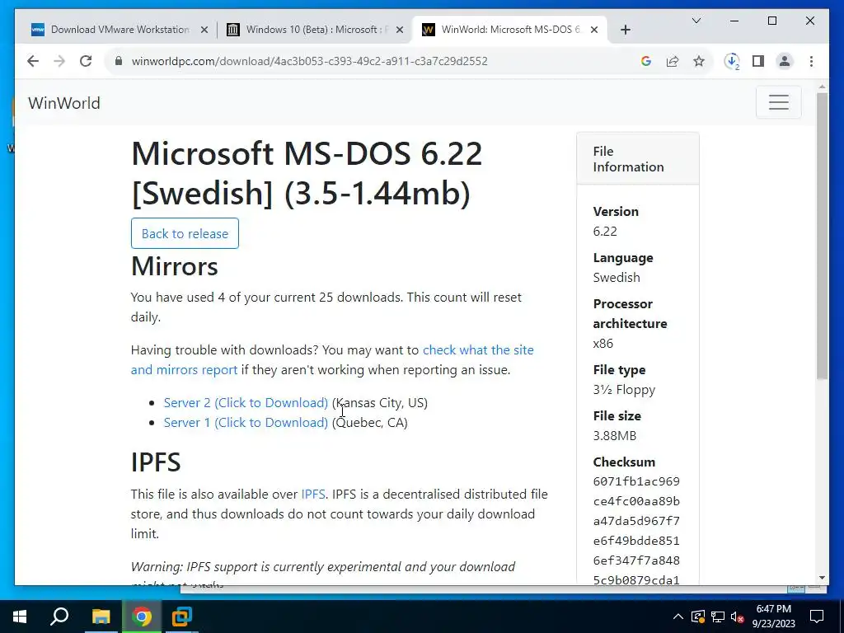Open Windows taskbar search
This screenshot has width=844, height=633.
pyautogui.click(x=59, y=617)
